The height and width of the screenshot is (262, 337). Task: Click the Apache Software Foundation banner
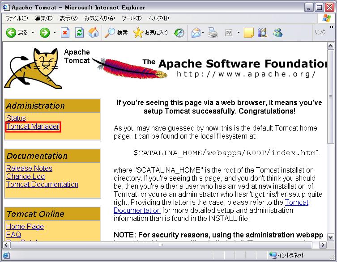point(209,68)
